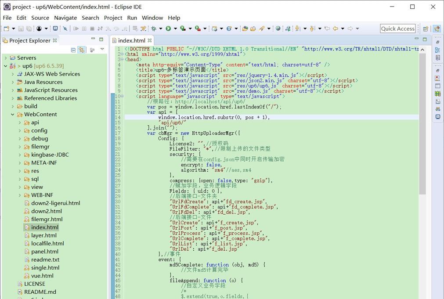Maximize the Project Explorer view

[x=101, y=39]
